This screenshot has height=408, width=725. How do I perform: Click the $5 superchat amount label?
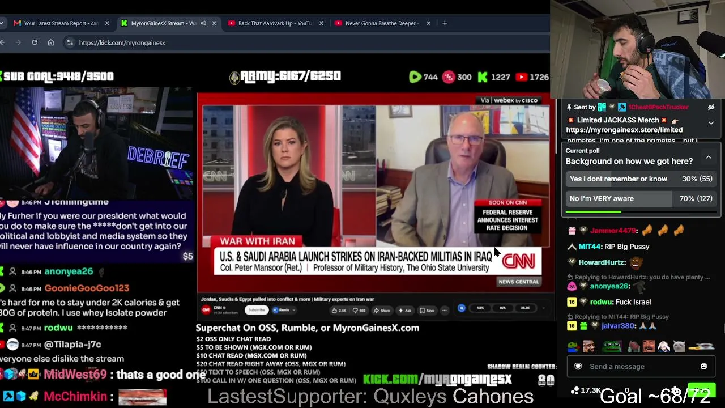pyautogui.click(x=187, y=257)
